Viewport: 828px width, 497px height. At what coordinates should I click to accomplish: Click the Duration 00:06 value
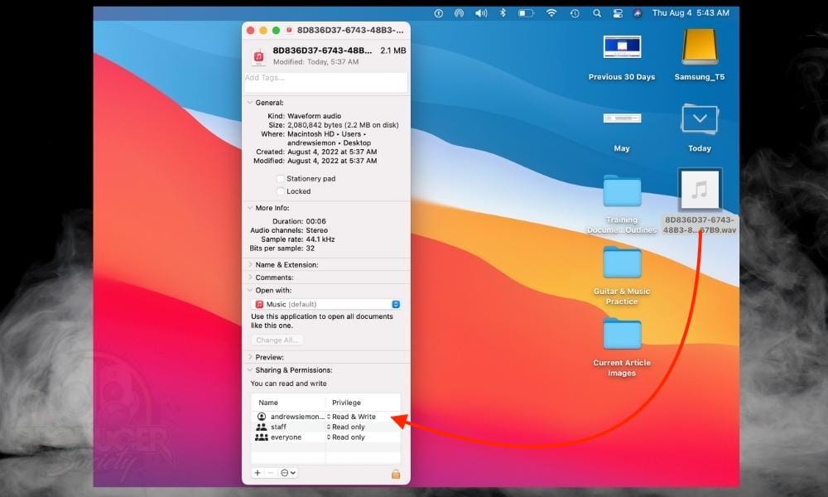point(315,221)
